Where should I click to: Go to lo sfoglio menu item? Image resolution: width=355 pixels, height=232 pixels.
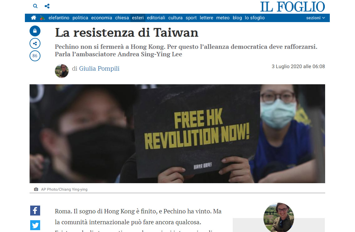pyautogui.click(x=255, y=18)
